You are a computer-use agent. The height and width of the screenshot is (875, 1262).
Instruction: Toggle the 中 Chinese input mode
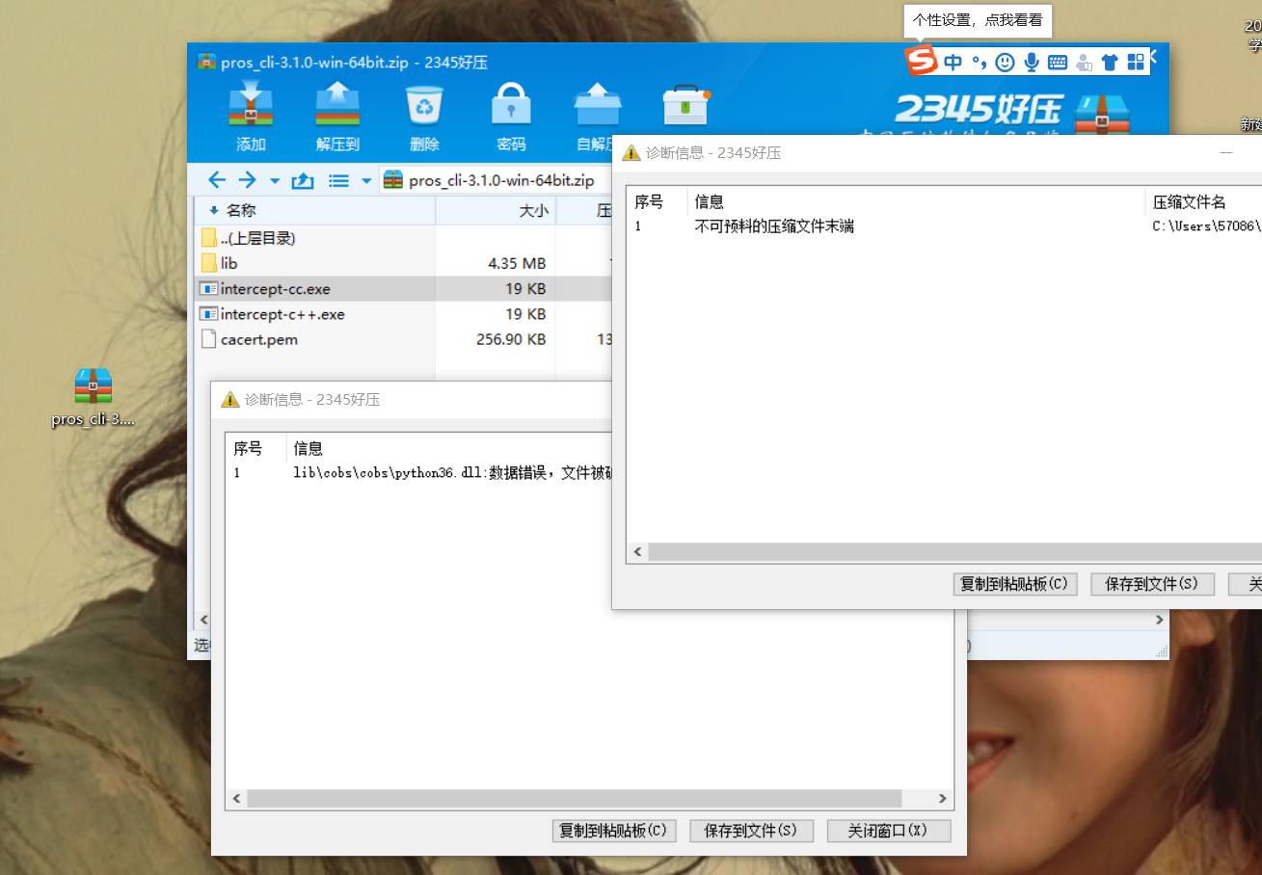click(x=953, y=63)
